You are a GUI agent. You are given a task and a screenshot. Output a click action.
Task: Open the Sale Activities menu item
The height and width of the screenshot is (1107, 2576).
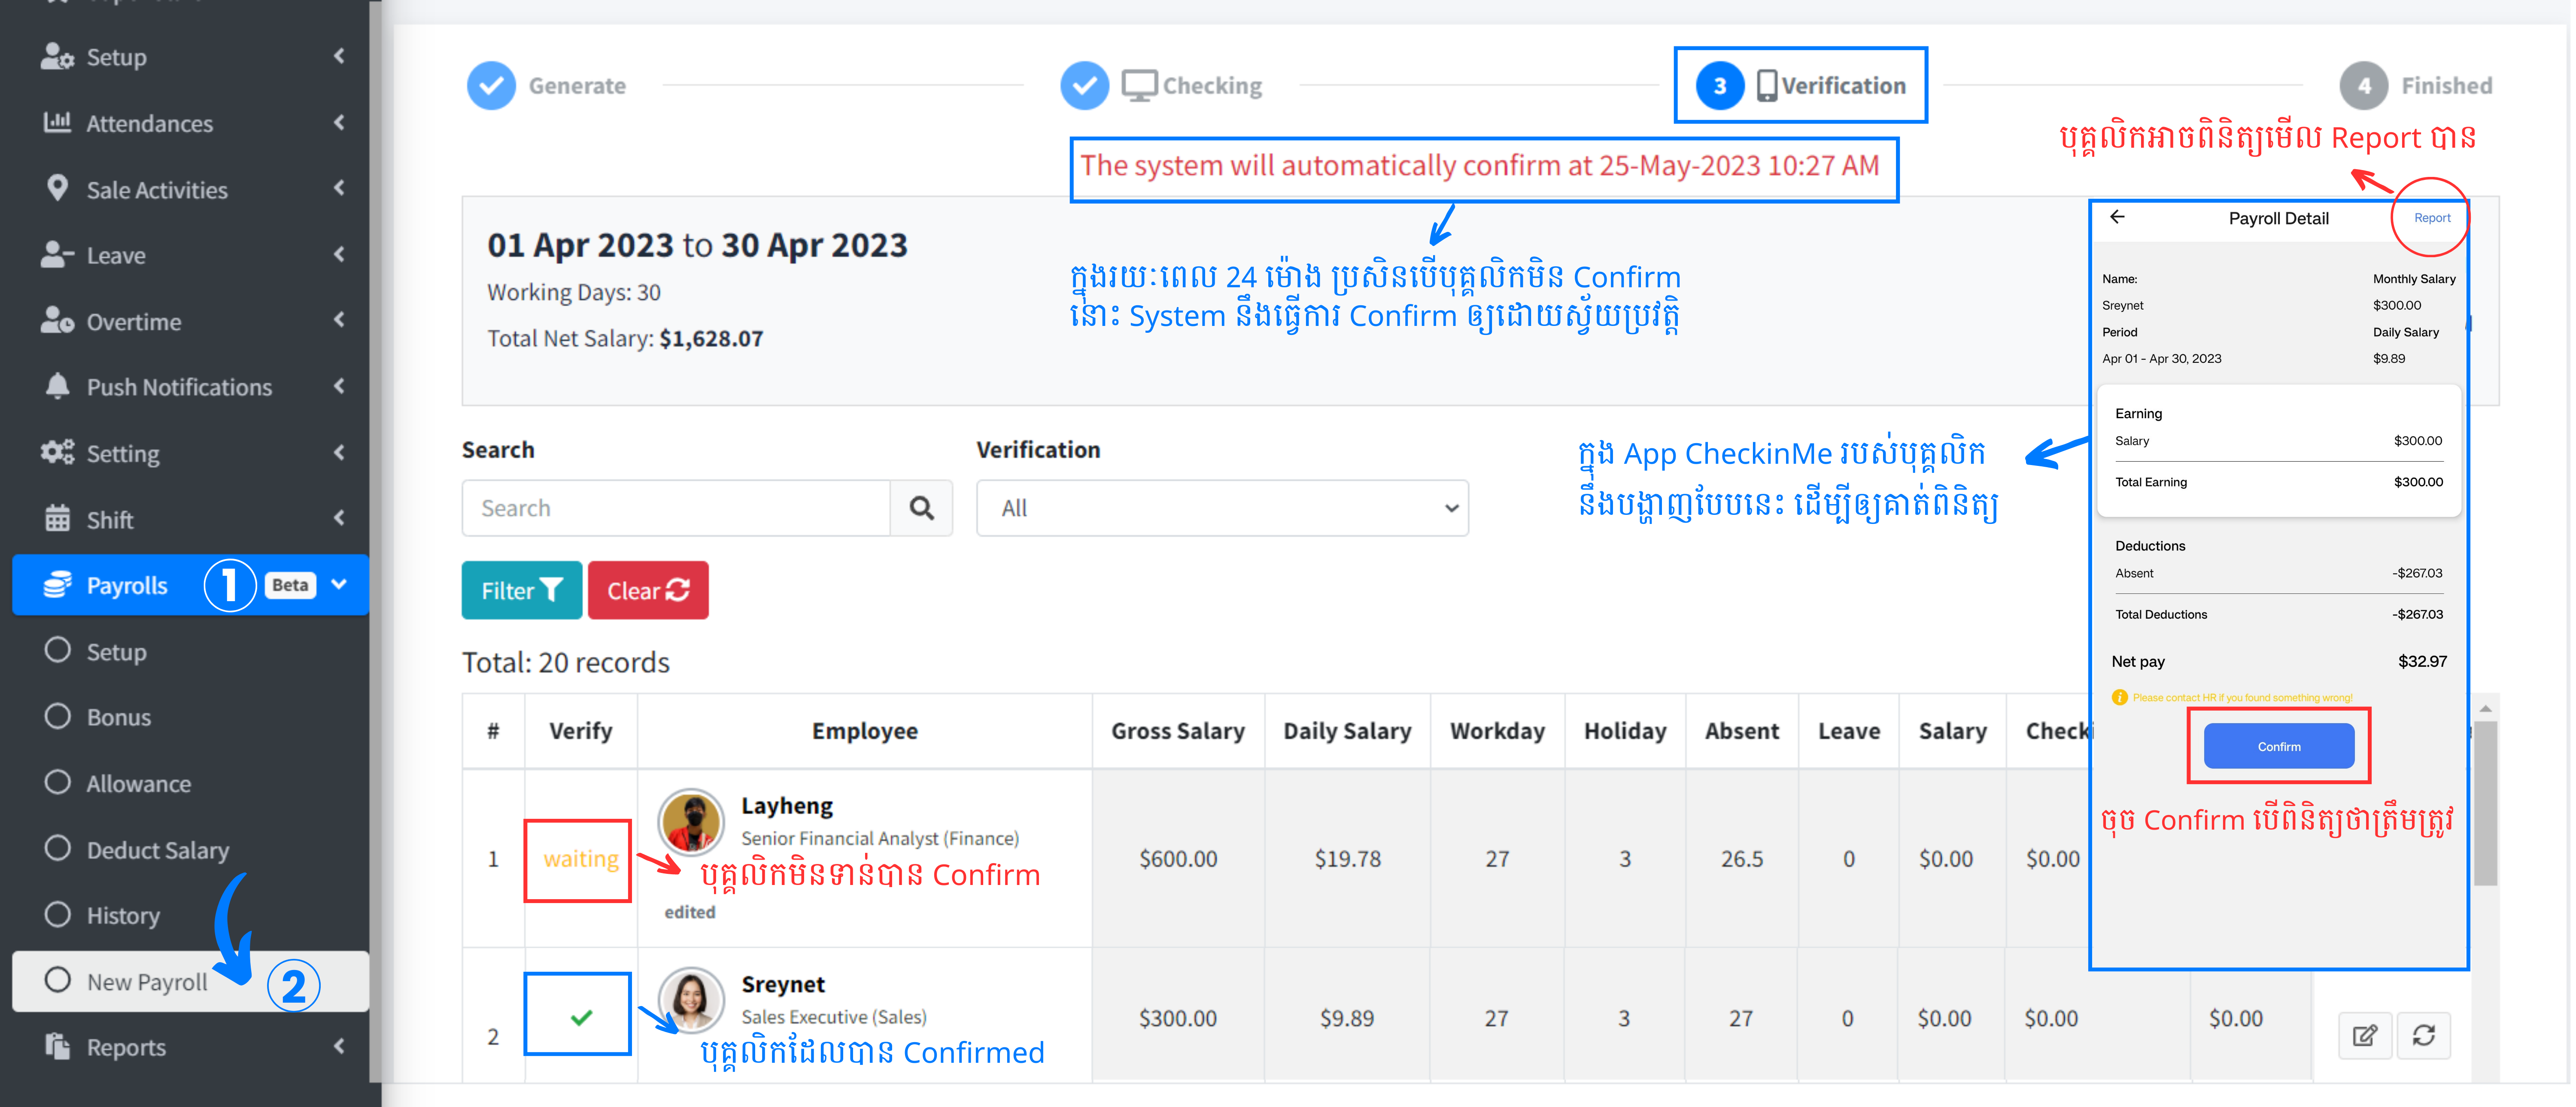[190, 188]
